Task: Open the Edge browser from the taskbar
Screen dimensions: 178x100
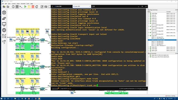Action: click(x=12, y=99)
